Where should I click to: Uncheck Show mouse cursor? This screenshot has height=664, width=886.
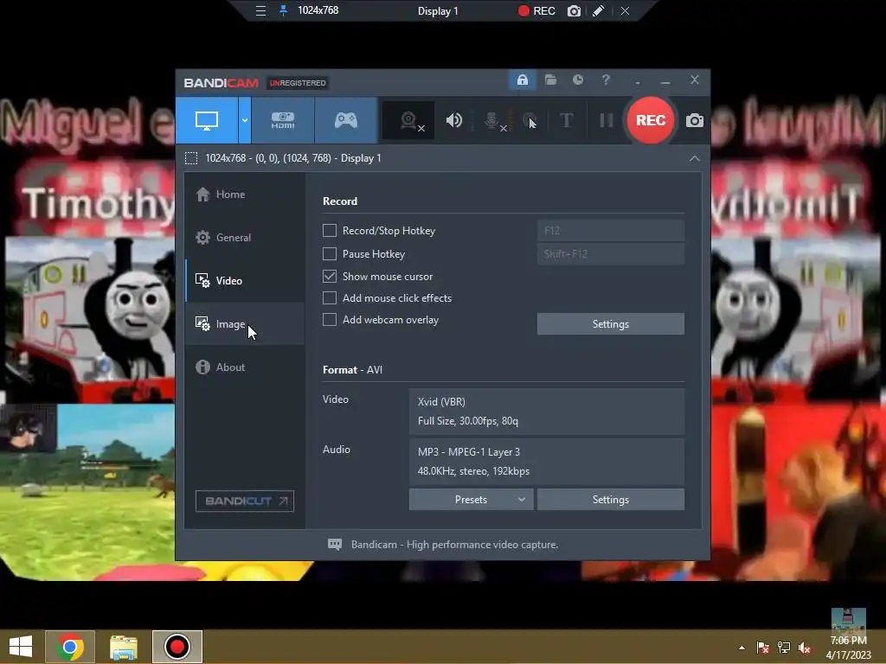[x=330, y=276]
